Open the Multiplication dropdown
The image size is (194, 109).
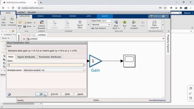[55, 70]
